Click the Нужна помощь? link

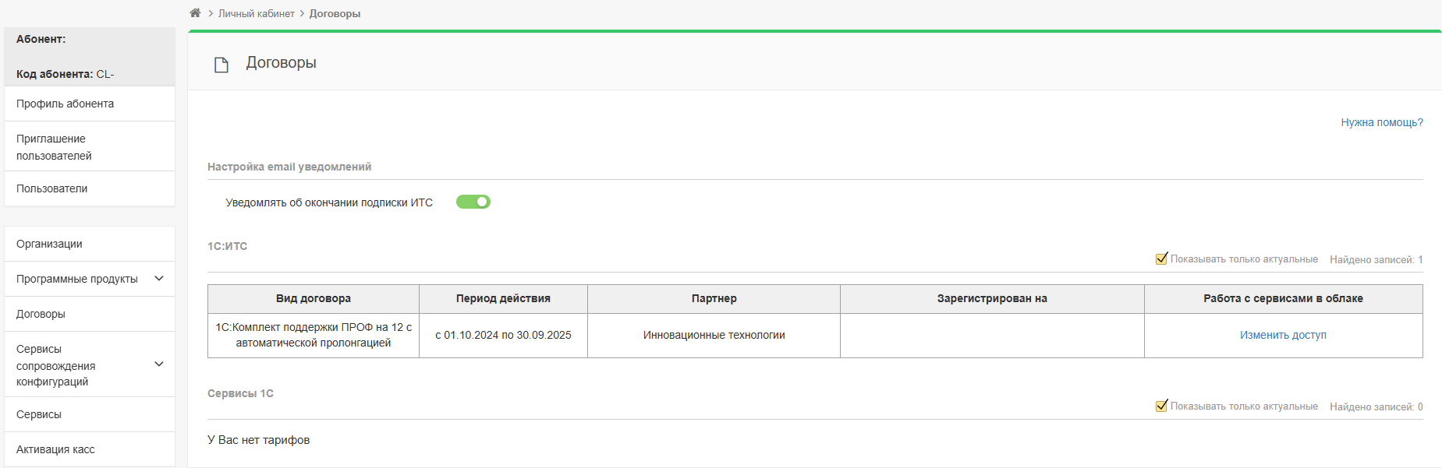click(1382, 122)
